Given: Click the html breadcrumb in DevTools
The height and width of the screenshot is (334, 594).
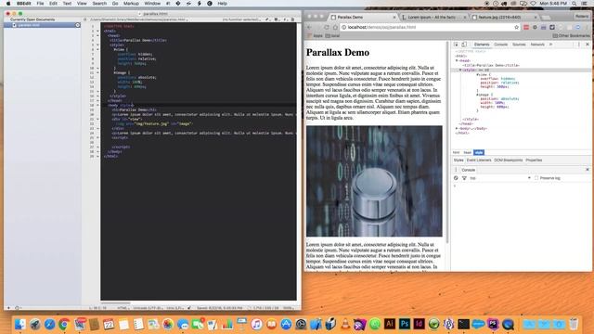Looking at the screenshot, I should pos(456,152).
